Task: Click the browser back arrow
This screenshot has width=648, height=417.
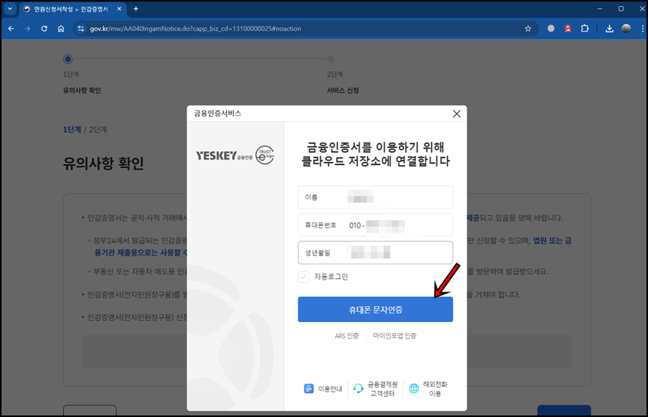Action: click(x=11, y=29)
